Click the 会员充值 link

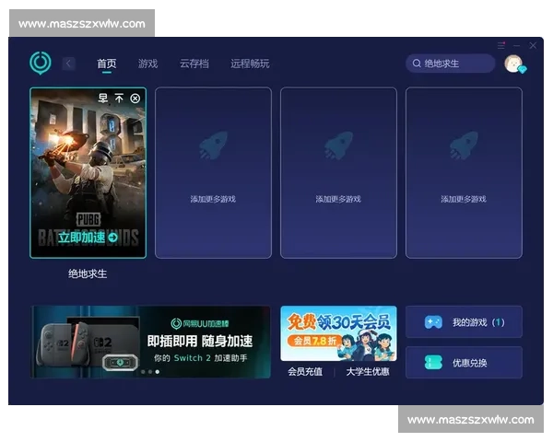pos(305,371)
